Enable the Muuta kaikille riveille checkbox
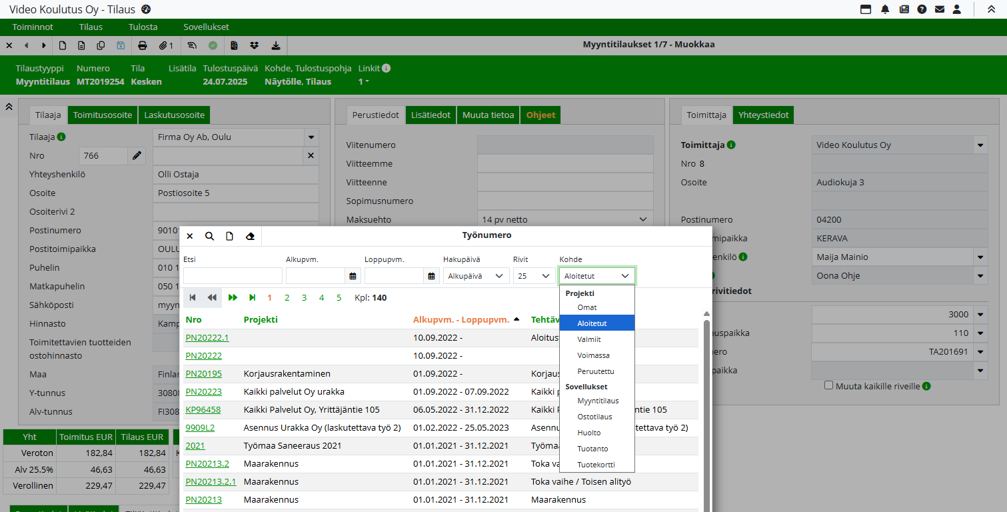The width and height of the screenshot is (1007, 512). [x=829, y=385]
